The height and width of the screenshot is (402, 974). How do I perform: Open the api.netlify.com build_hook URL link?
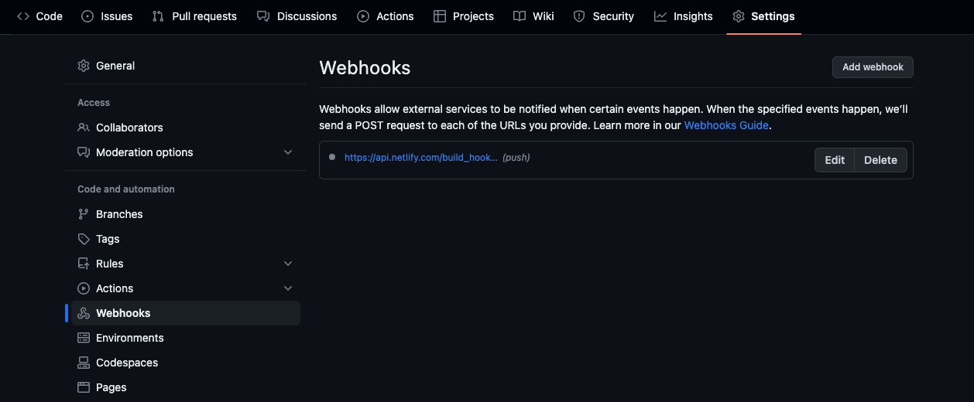pyautogui.click(x=421, y=157)
